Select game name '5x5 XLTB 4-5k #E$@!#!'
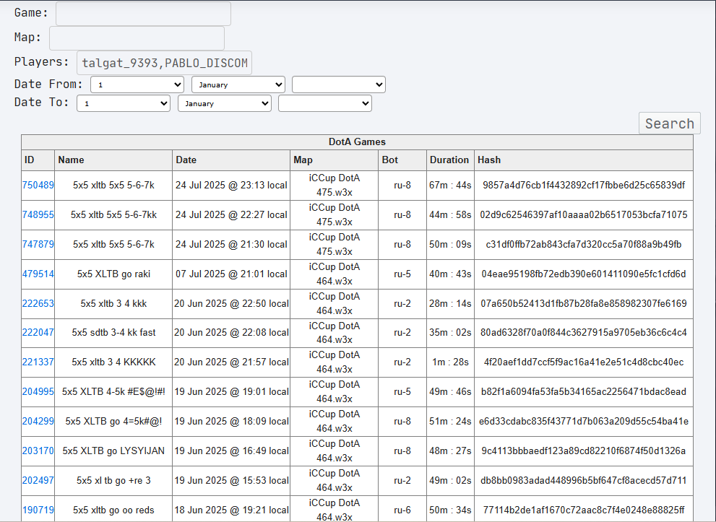 113,392
